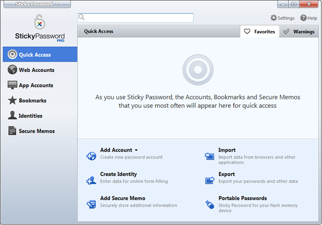Click the Export arrow icon
The image size is (322, 225).
click(x=210, y=180)
